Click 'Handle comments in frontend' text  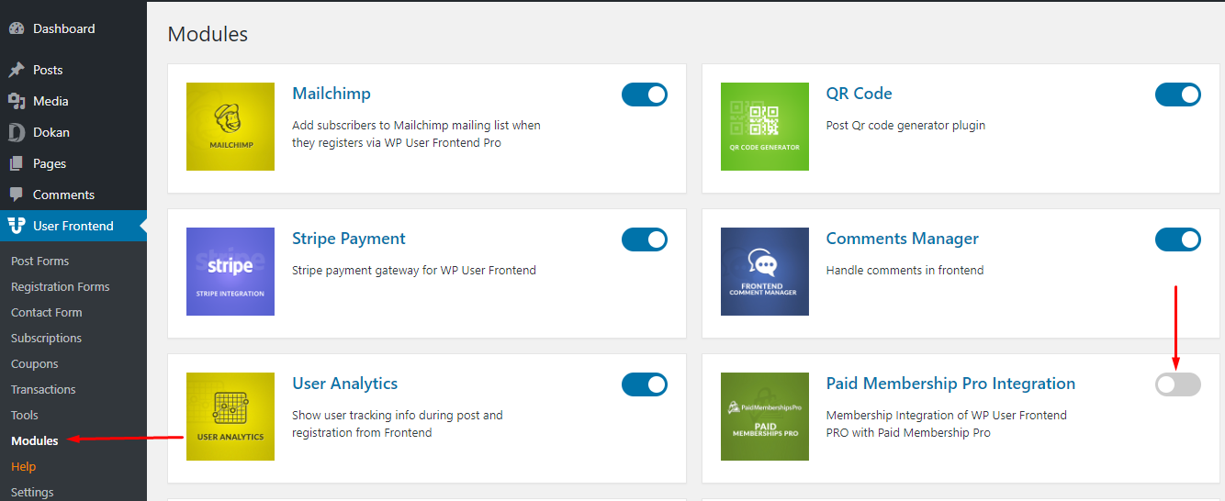[905, 271]
